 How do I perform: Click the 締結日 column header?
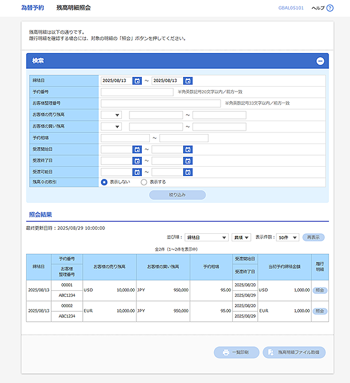tap(38, 267)
